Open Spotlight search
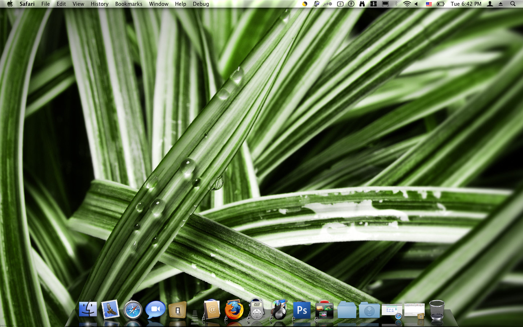Screen dimensions: 523x327 tap(513, 4)
